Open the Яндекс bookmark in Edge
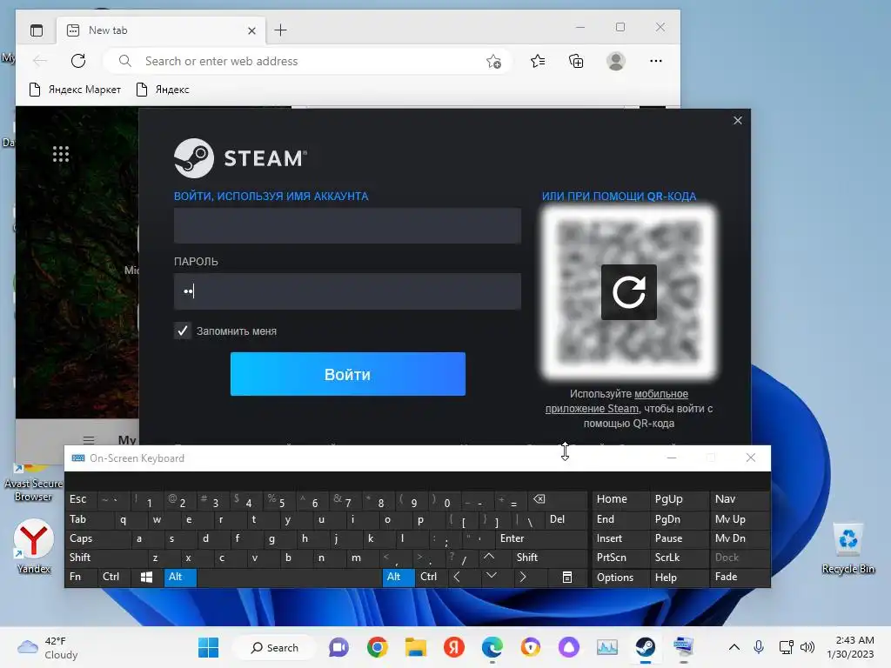The image size is (891, 668). click(x=163, y=90)
